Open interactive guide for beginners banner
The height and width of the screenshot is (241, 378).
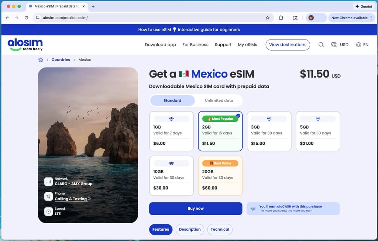click(x=189, y=30)
